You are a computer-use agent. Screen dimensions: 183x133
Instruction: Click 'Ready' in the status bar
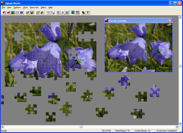pos(4,131)
